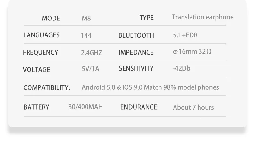
Task: Click the VOLTAGE label
Action: (x=37, y=70)
